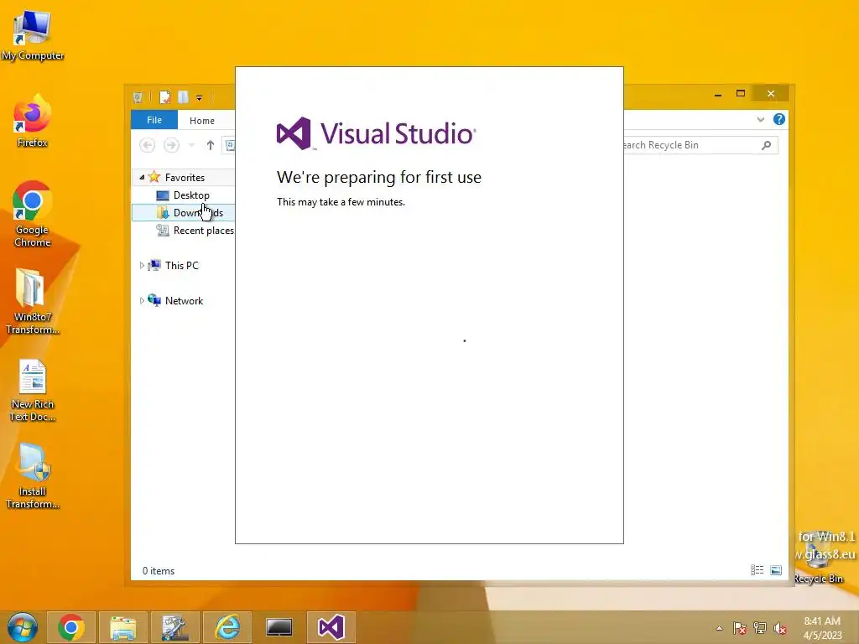Image resolution: width=859 pixels, height=644 pixels.
Task: Show hidden tray icons arrow
Action: 719,628
